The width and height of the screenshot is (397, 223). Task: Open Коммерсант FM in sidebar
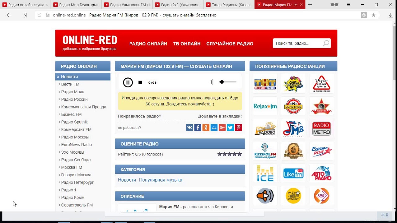pos(76,129)
